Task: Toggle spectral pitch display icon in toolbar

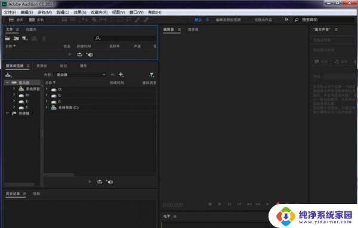Action: tap(73, 20)
